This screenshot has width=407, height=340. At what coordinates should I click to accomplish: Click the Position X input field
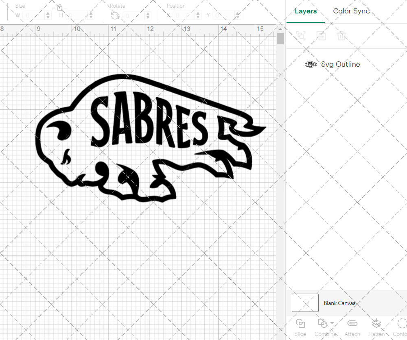point(184,15)
